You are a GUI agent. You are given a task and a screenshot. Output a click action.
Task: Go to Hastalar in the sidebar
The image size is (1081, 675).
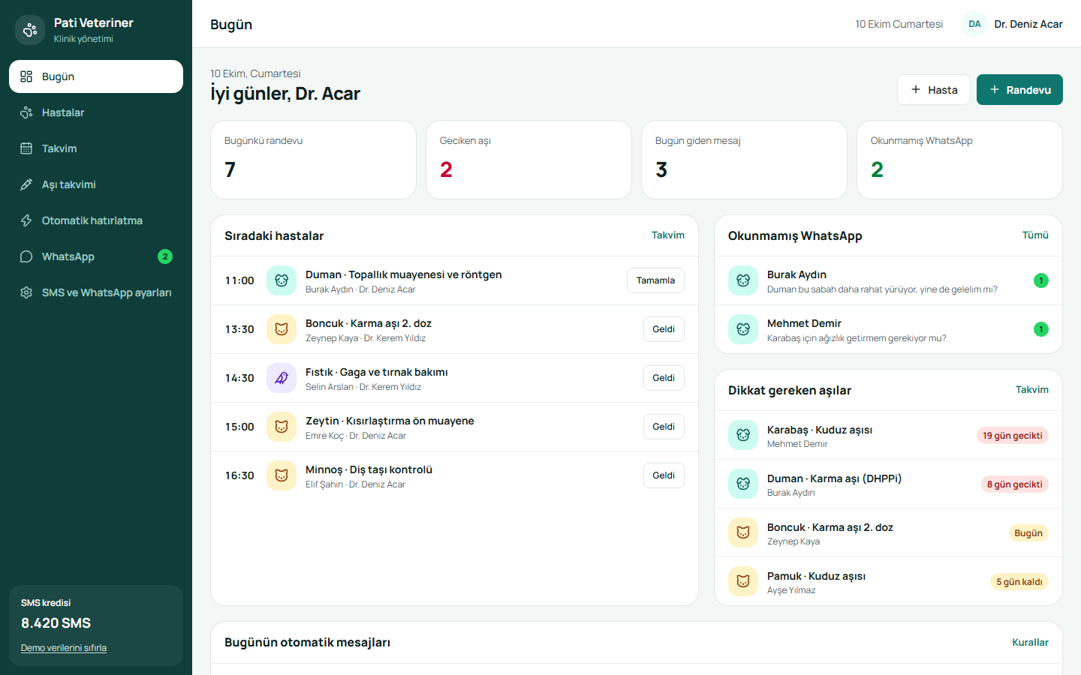[96, 112]
